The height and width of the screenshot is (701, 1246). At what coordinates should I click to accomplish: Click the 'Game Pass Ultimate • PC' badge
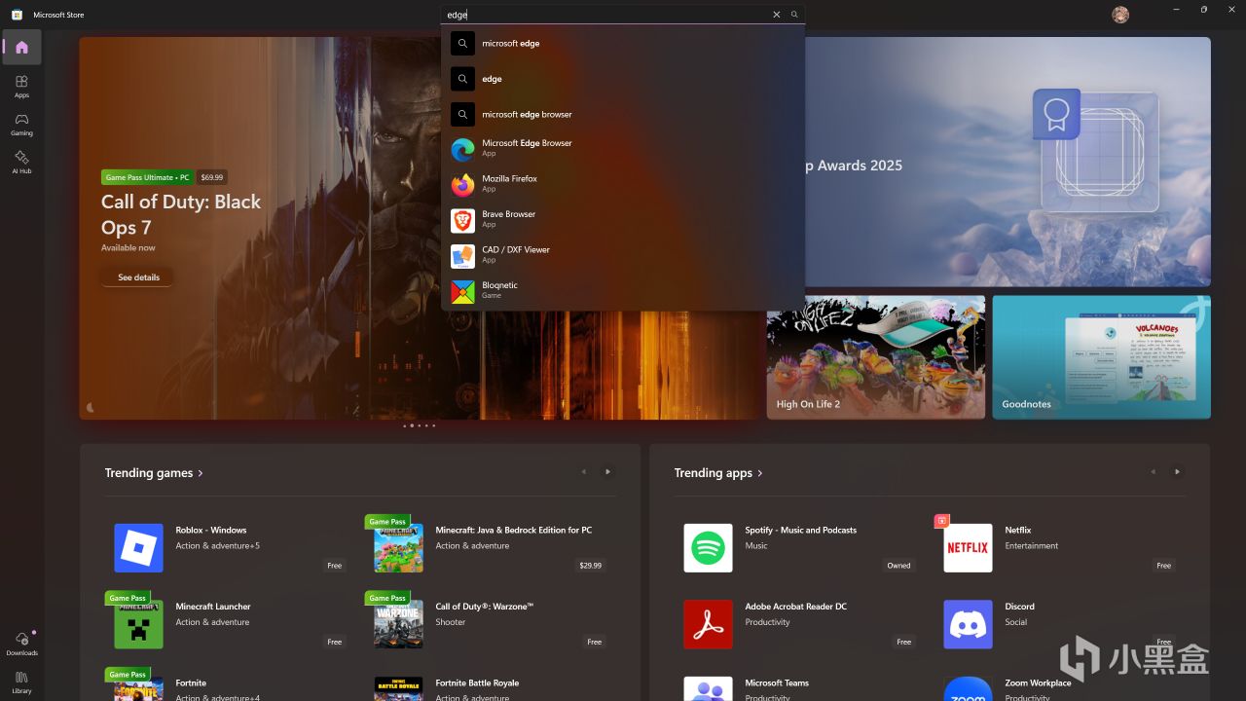147,177
